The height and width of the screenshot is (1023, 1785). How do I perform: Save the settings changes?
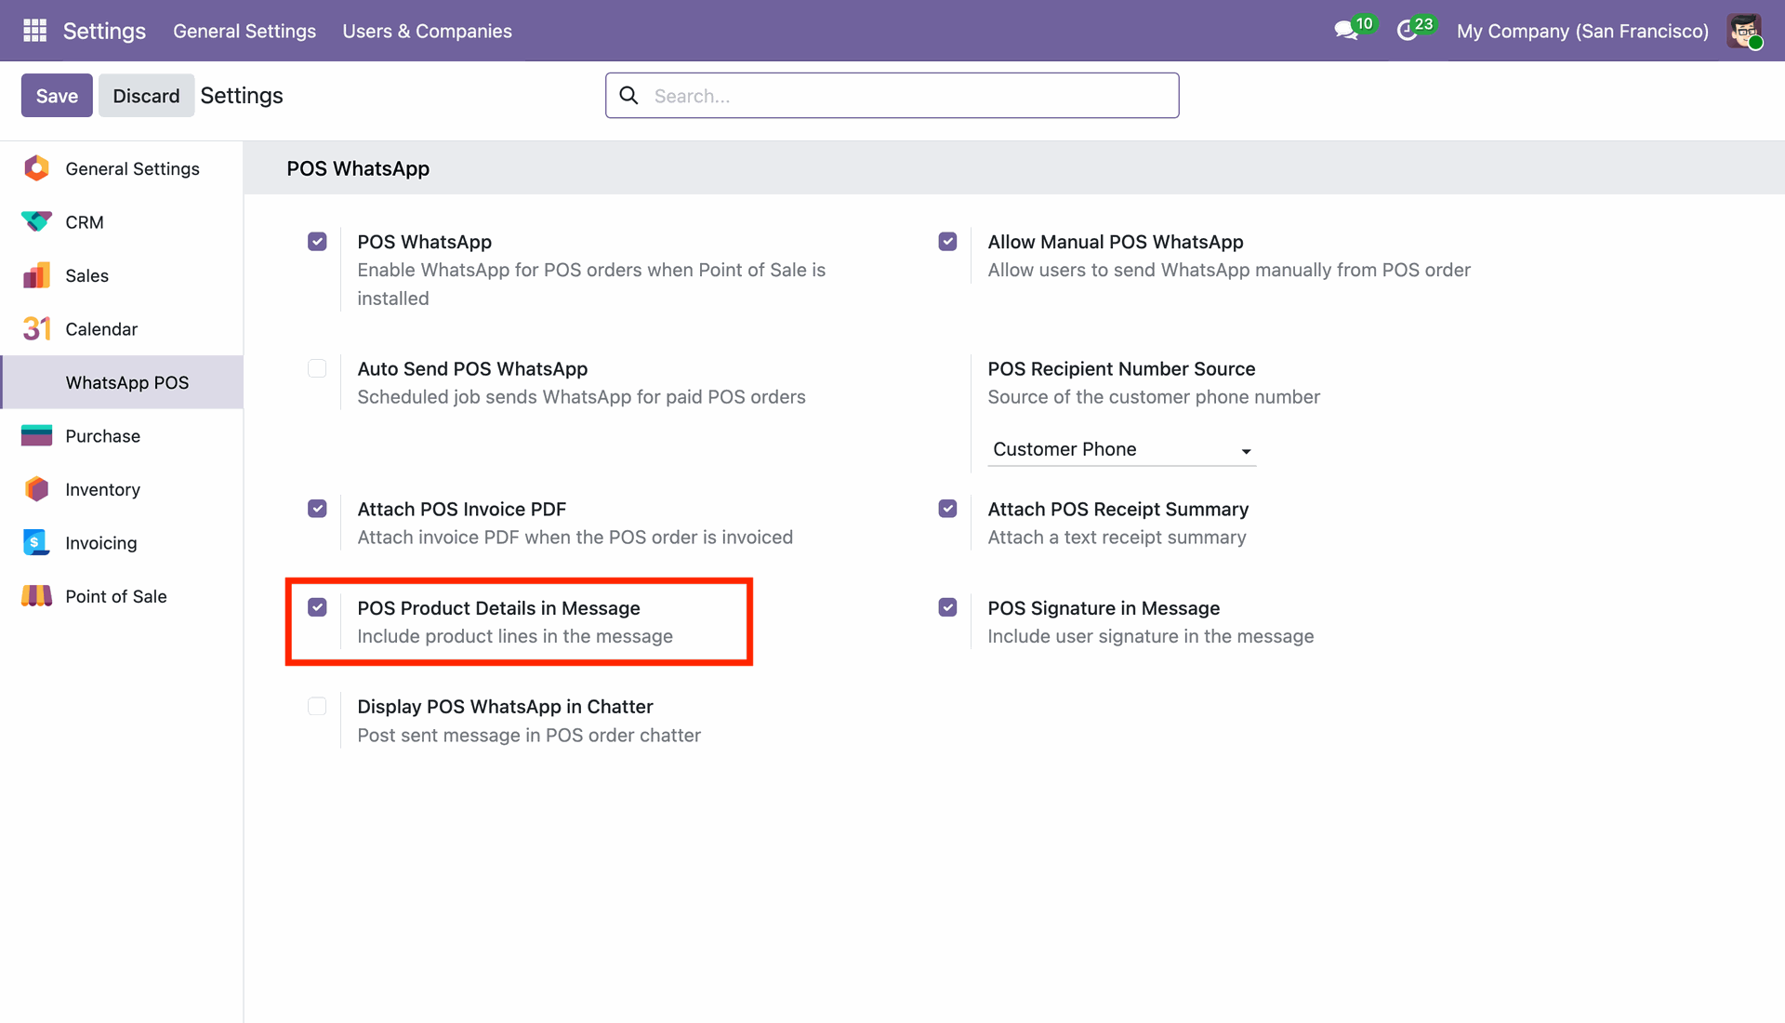click(57, 96)
